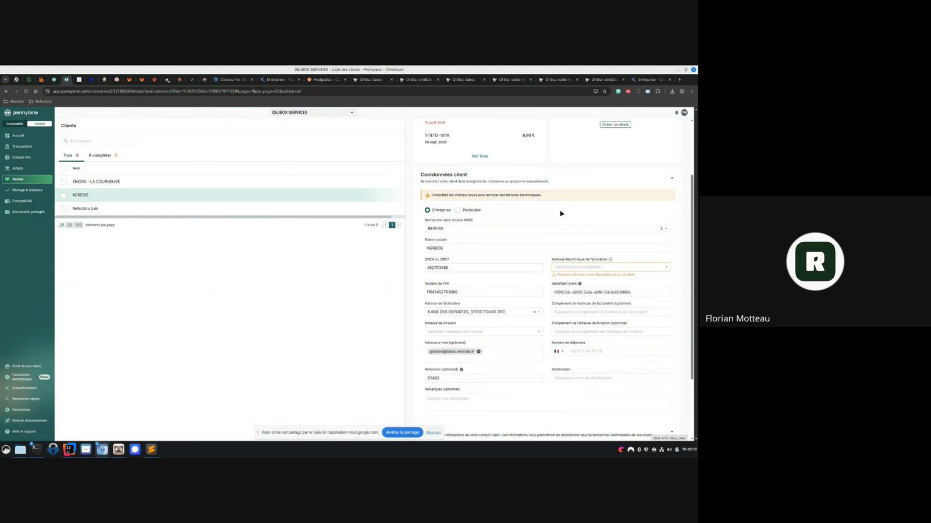Open Documents partagés in sidebar
931x523 pixels.
click(x=28, y=212)
